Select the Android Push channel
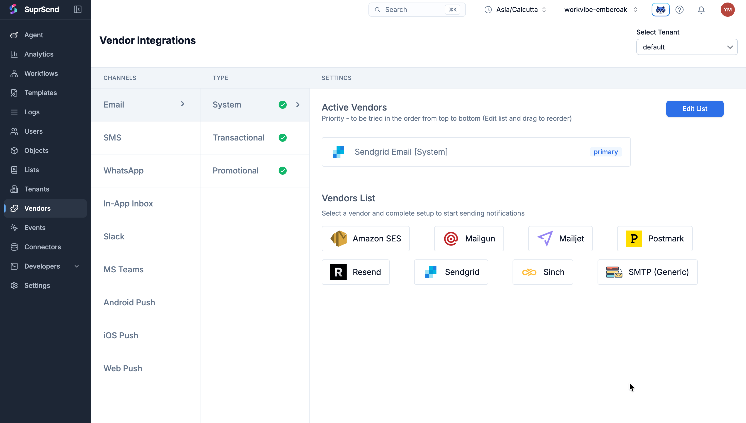 pos(146,303)
